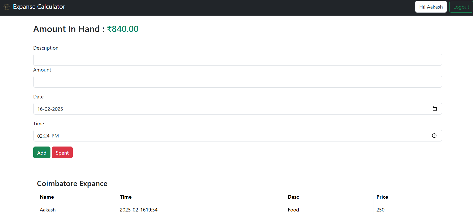The height and width of the screenshot is (215, 473).
Task: Open the clock picker in Time field
Action: point(434,136)
